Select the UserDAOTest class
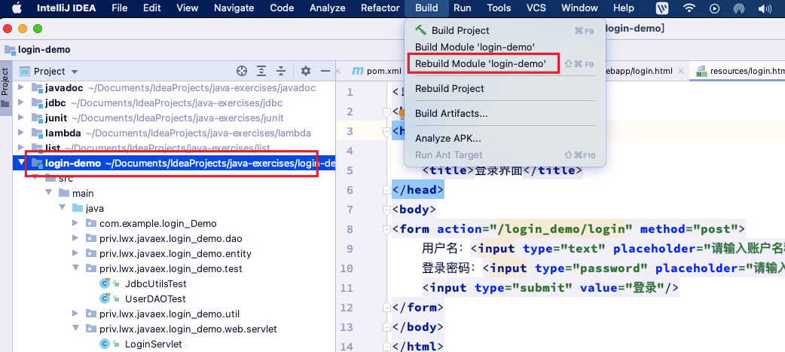 coord(155,299)
